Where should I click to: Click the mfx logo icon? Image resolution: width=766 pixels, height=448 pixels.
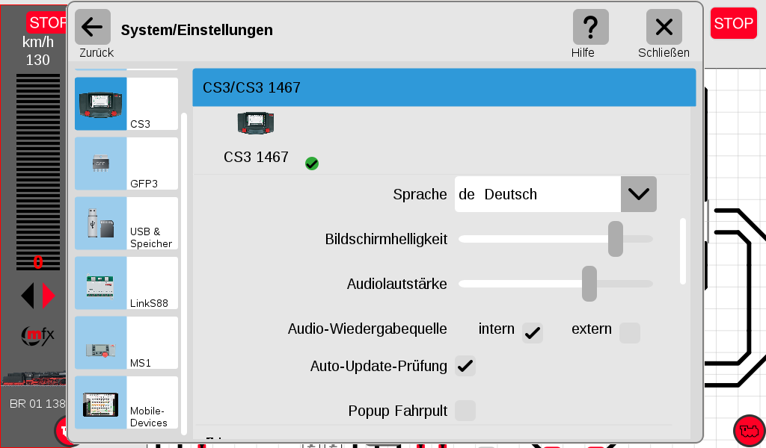point(37,336)
